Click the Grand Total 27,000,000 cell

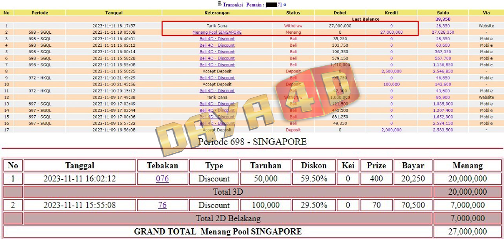pyautogui.click(x=467, y=232)
